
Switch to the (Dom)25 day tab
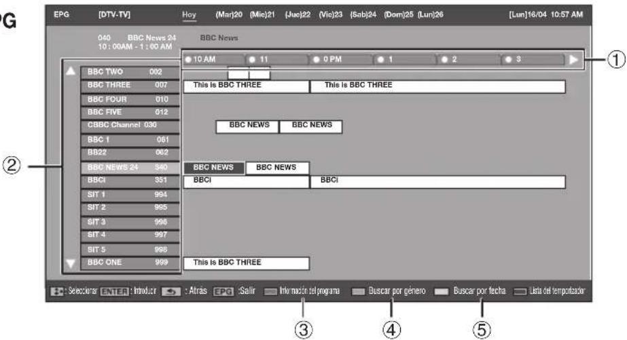point(399,15)
